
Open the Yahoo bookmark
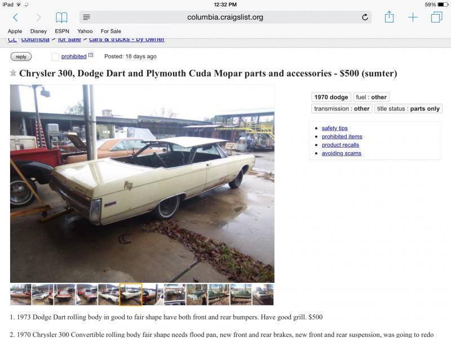click(85, 31)
